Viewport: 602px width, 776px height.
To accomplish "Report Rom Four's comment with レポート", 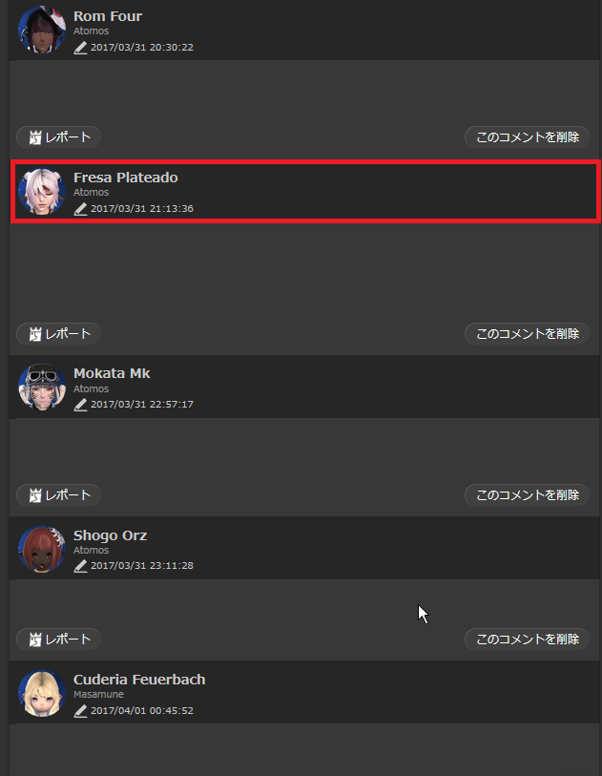I will click(59, 137).
